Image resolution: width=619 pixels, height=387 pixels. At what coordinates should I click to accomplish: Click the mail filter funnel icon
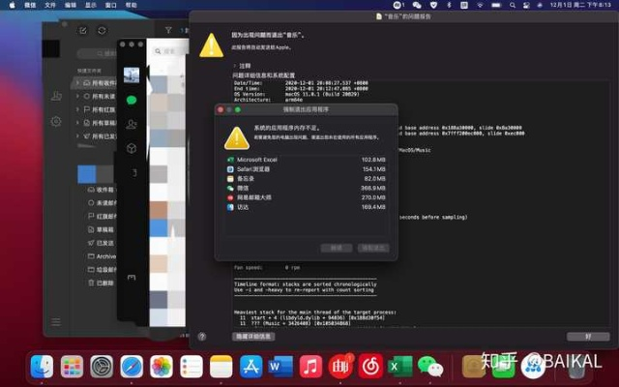[x=168, y=30]
